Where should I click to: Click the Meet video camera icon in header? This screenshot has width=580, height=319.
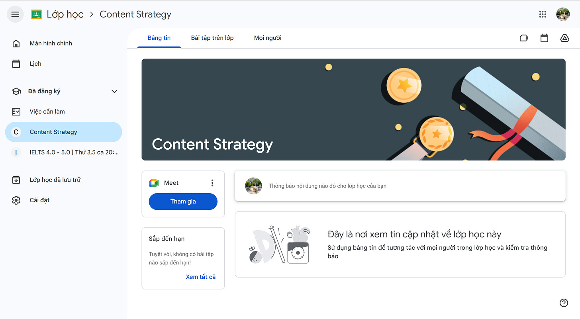(x=524, y=38)
